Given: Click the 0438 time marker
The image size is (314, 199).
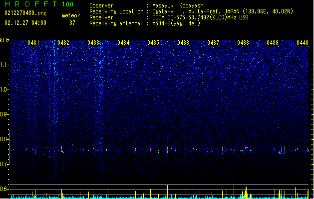Looking at the screenshot, I should pyautogui.click(x=243, y=43).
